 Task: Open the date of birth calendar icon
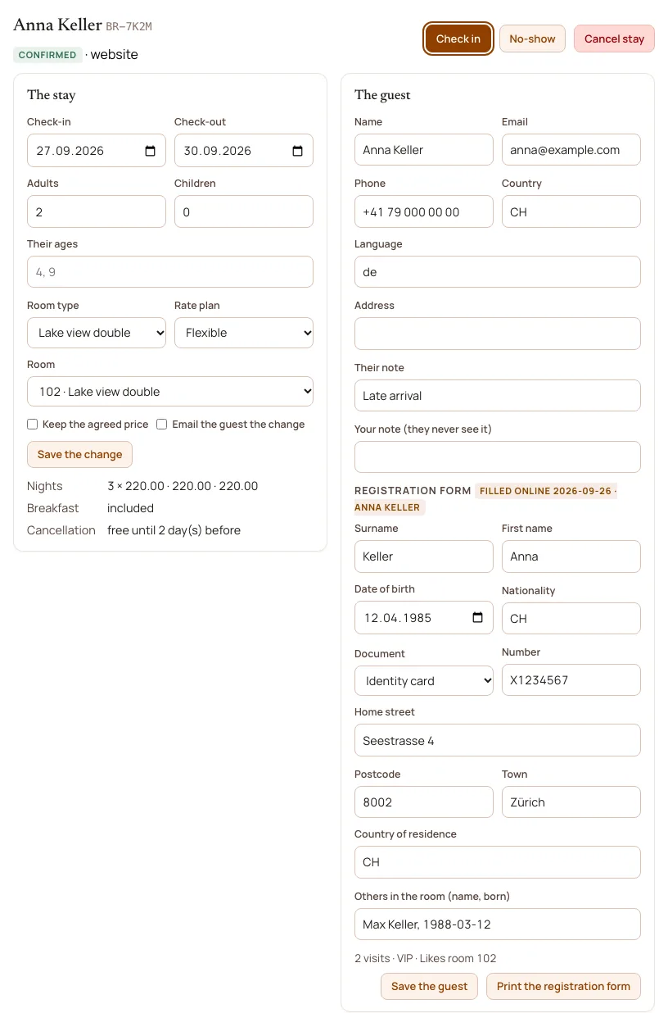pos(478,618)
